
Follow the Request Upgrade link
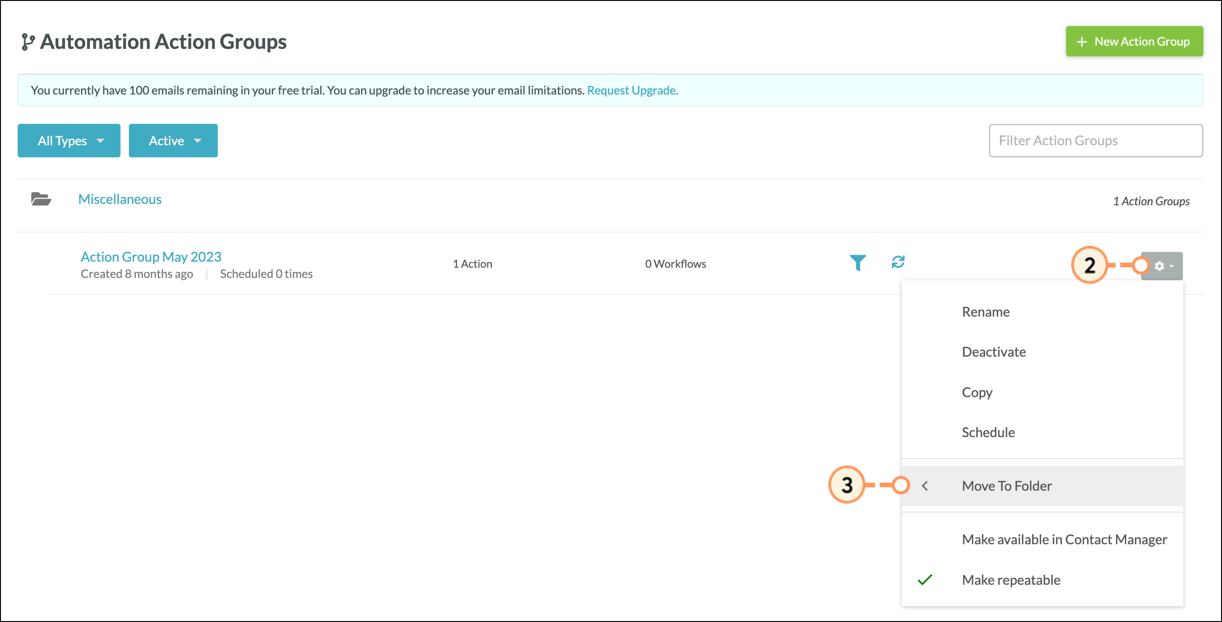coord(632,90)
